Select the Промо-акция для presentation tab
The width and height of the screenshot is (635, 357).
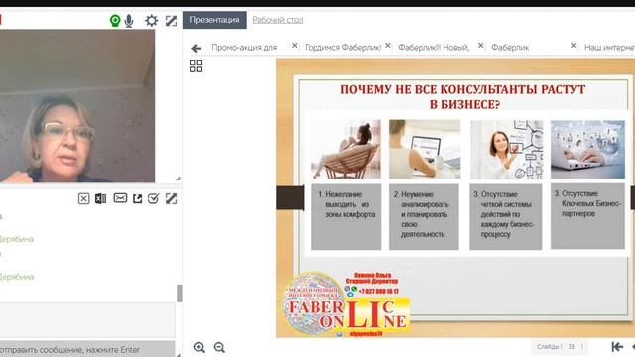coord(244,48)
